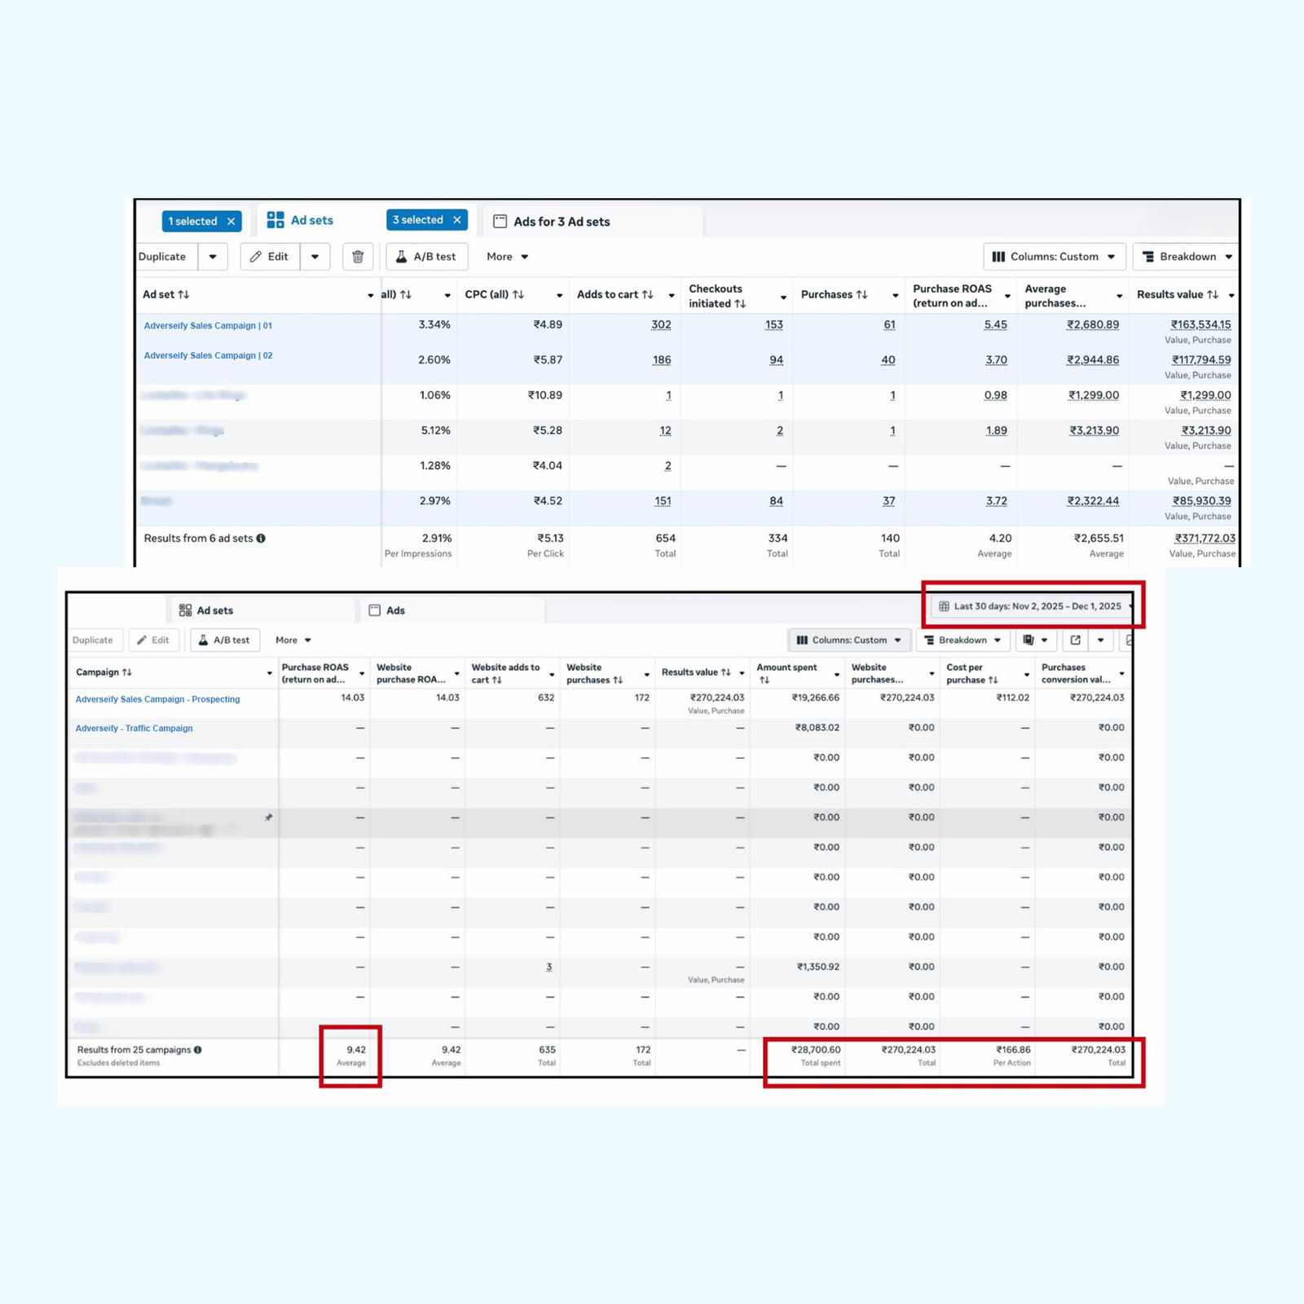Switch to the Ads tab
The width and height of the screenshot is (1304, 1304).
click(x=393, y=610)
